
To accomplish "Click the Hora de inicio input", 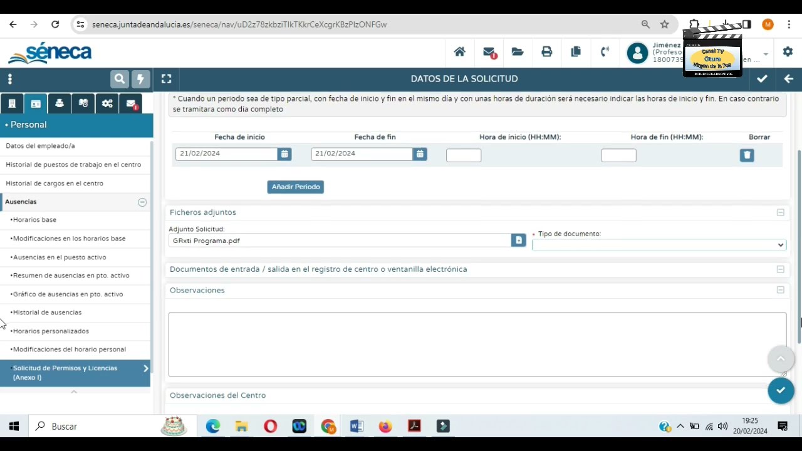I will 464,155.
